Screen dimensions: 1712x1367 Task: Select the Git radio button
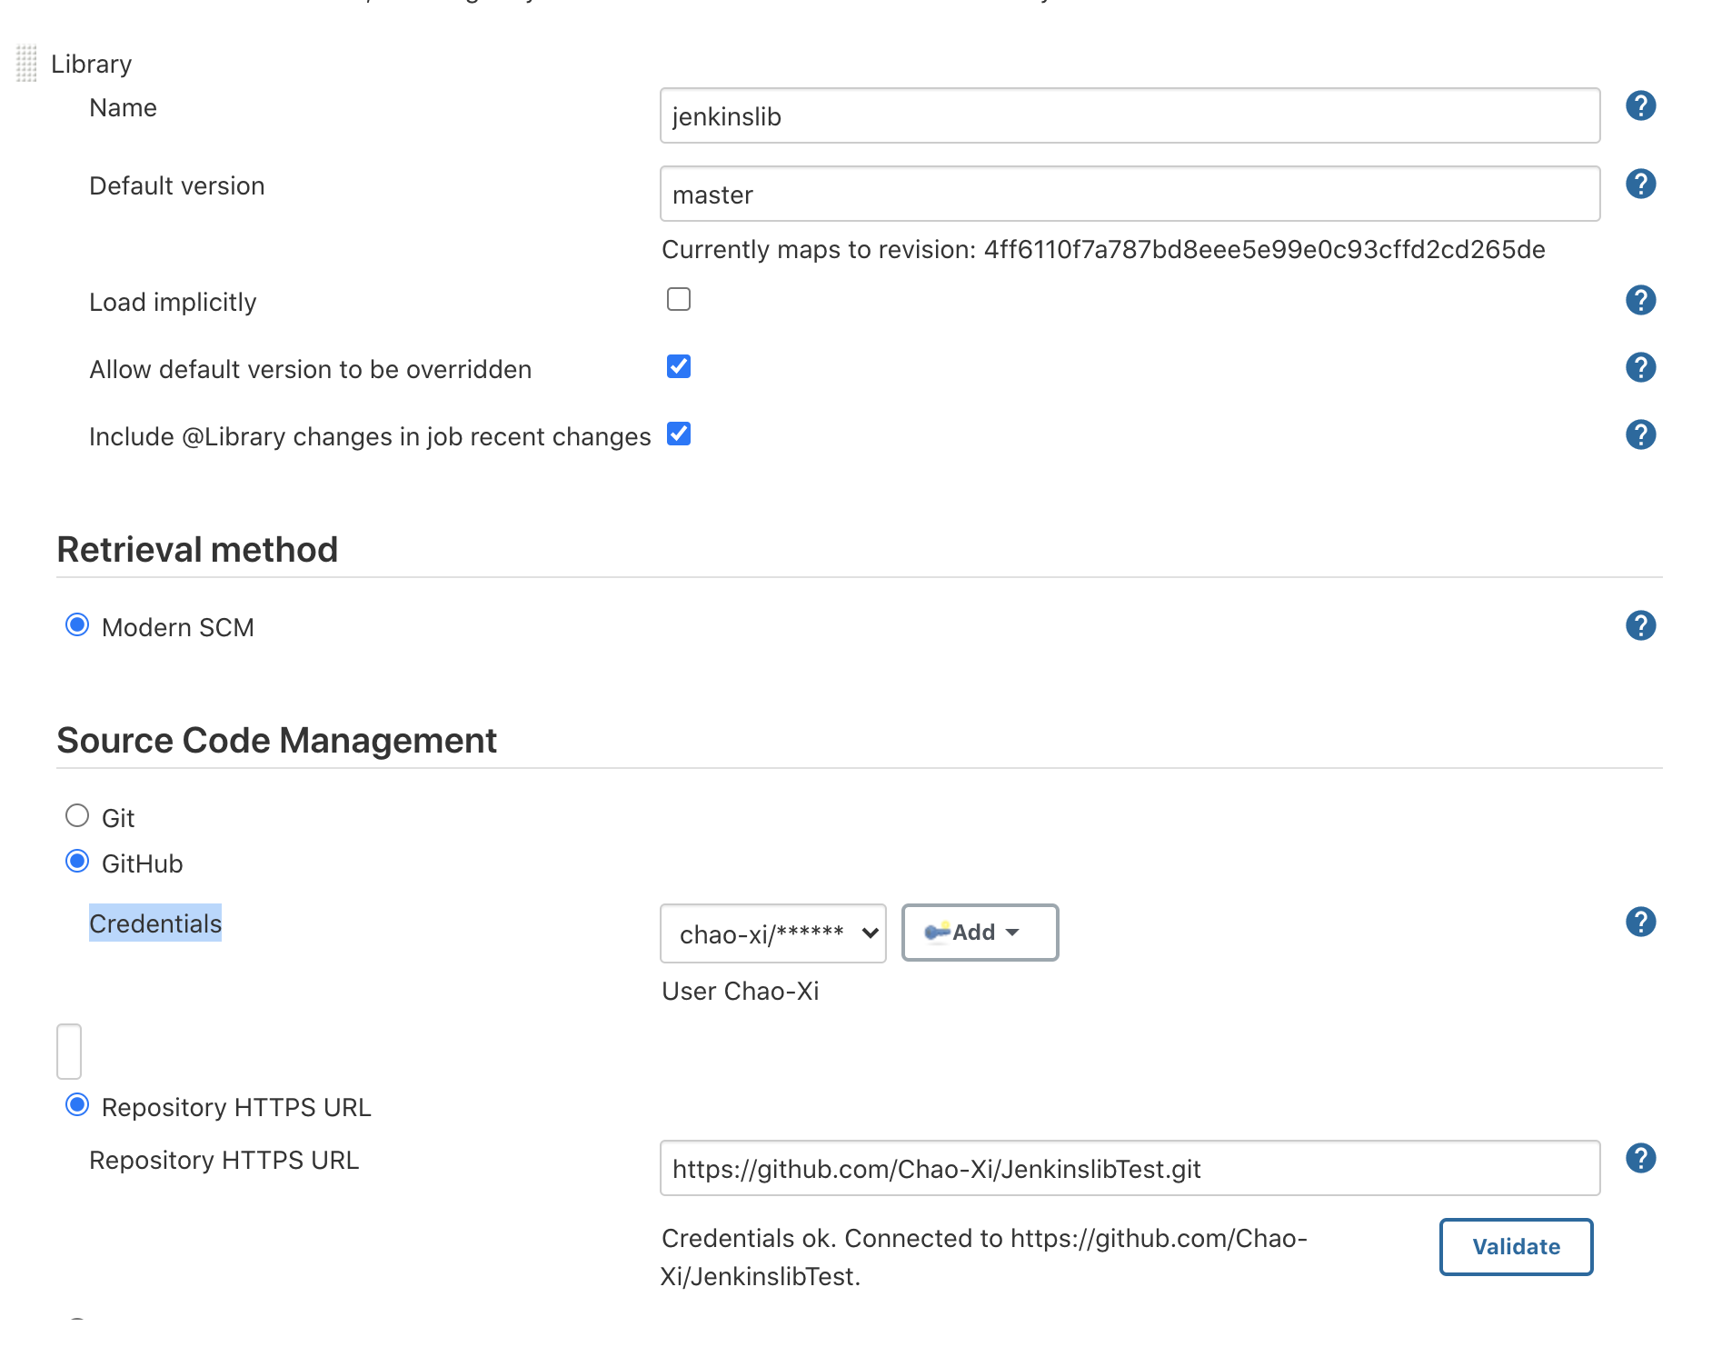click(77, 815)
